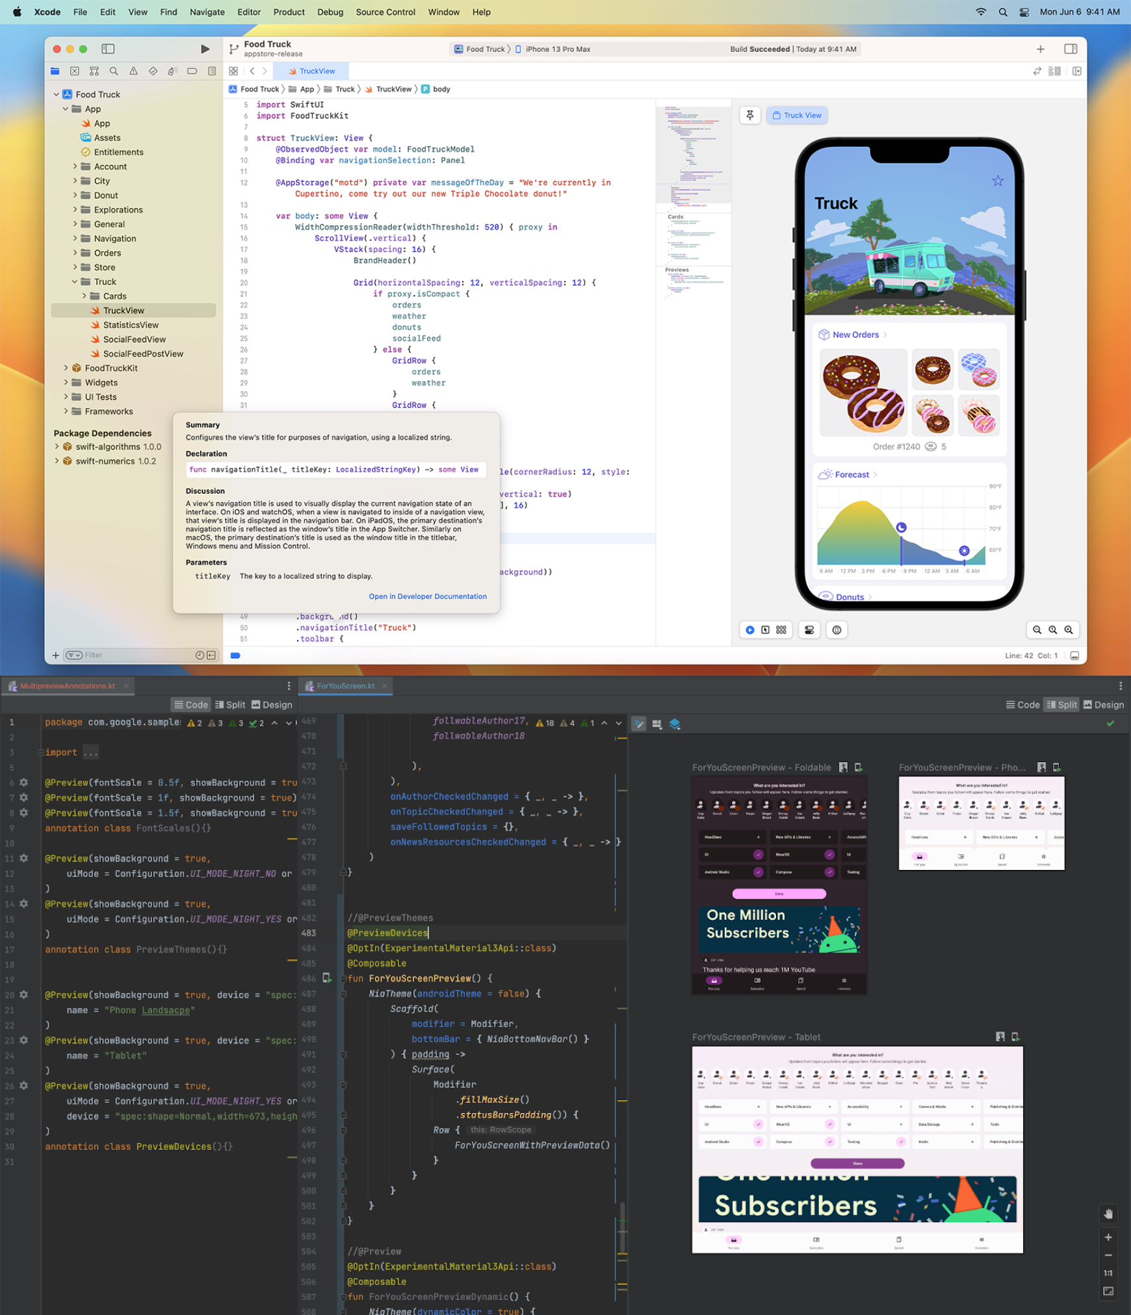Viewport: 1131px width, 1315px height.
Task: Switch MultipreviewAnnotations editor to Design mode
Action: coord(272,705)
